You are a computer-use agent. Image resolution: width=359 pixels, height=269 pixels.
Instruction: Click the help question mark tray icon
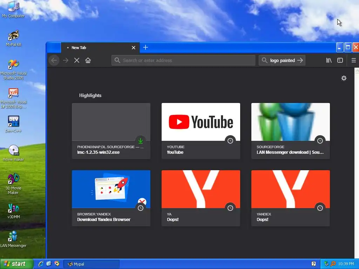click(x=314, y=264)
